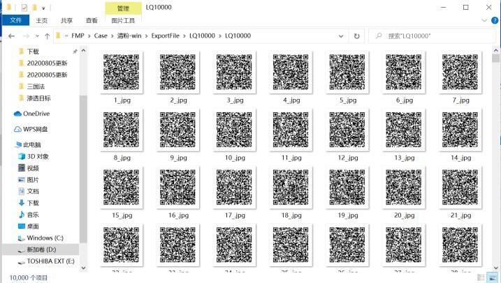This screenshot has height=283, width=501.
Task: Open recent locations dropdown arrow
Action: coord(37,36)
